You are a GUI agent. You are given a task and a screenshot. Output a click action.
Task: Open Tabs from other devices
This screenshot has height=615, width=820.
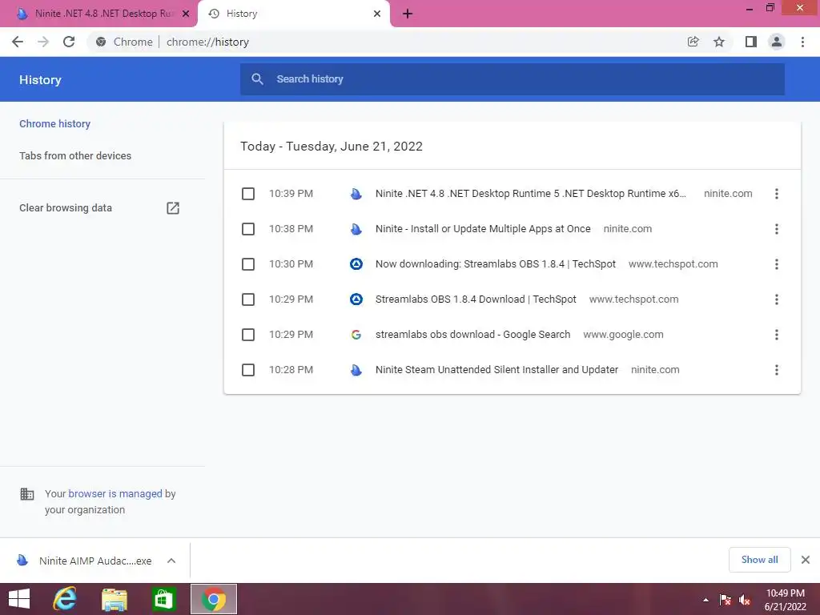(x=75, y=156)
